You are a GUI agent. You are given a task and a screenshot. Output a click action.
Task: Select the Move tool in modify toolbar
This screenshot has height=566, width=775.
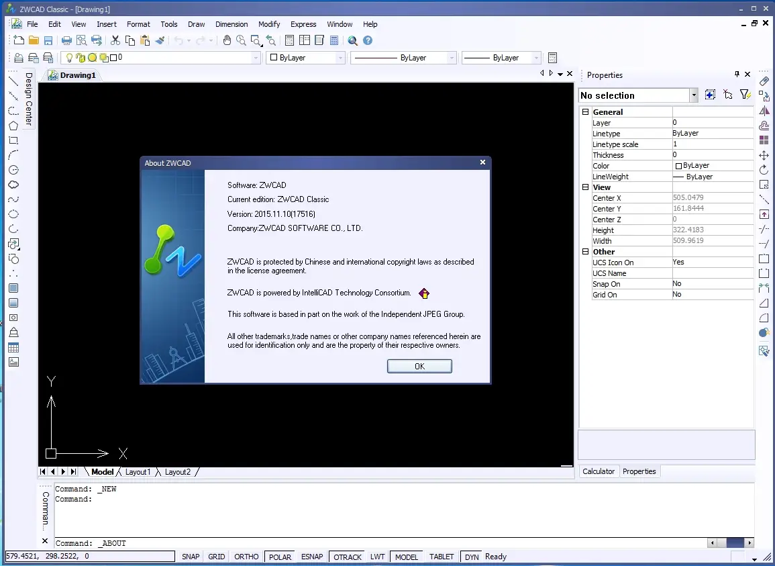tap(764, 155)
